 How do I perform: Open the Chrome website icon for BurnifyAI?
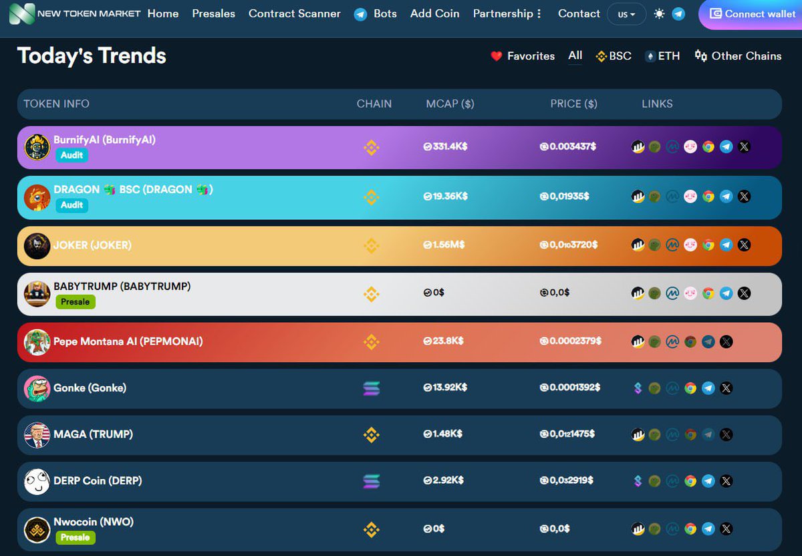tap(708, 146)
